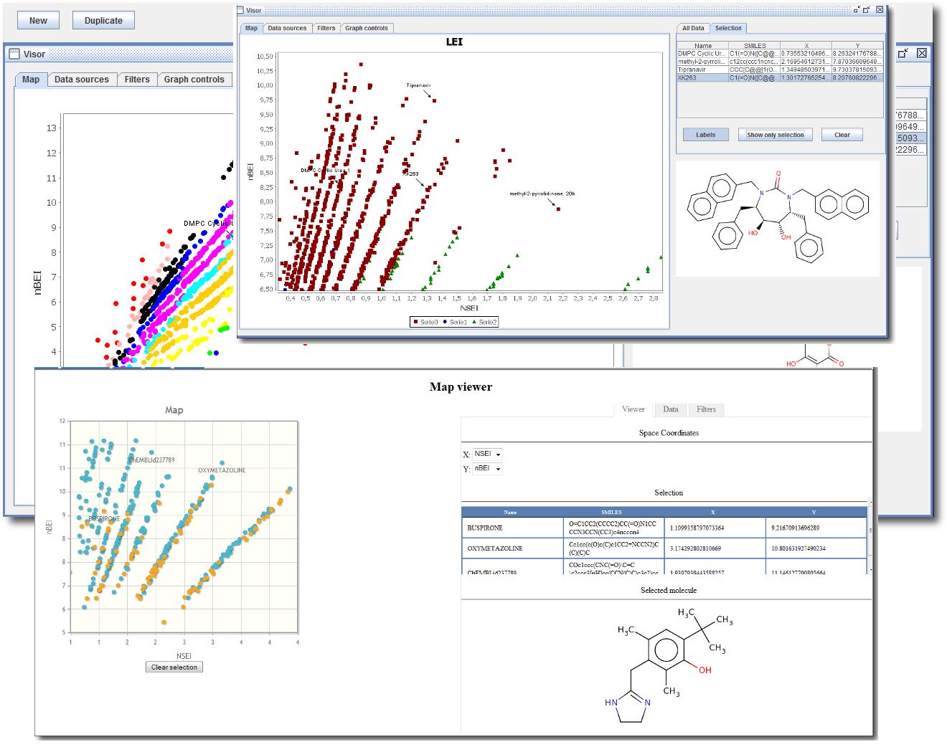Click the iconify icon of front Visor window
Viewport: 947px width, 747px height.
point(856,11)
